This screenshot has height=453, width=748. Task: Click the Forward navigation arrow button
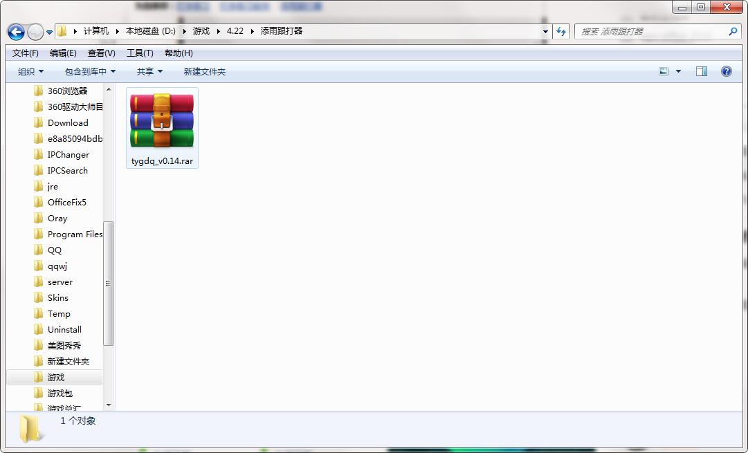coord(35,32)
